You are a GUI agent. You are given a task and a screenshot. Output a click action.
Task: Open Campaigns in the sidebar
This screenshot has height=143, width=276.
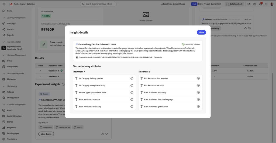click(12, 23)
